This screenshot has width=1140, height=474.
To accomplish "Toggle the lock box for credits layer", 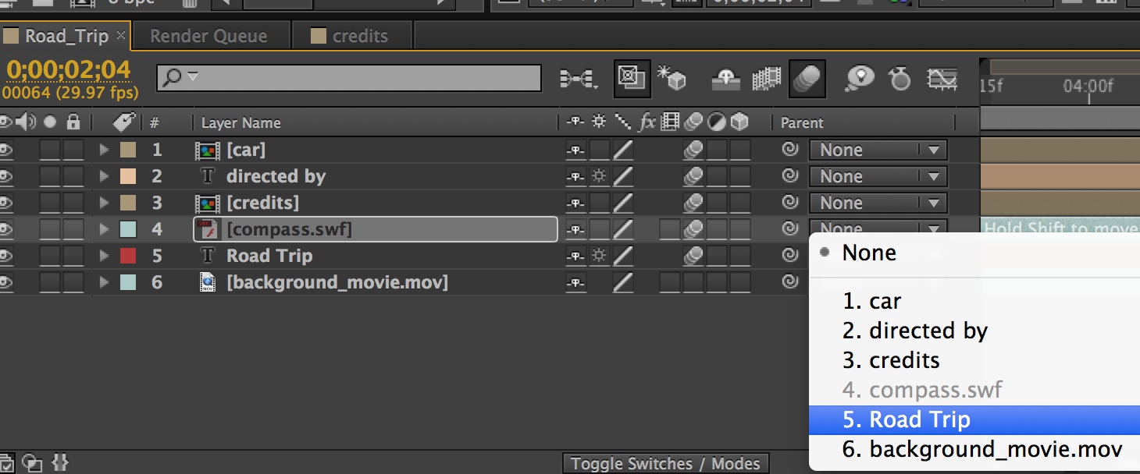I will click(x=73, y=203).
